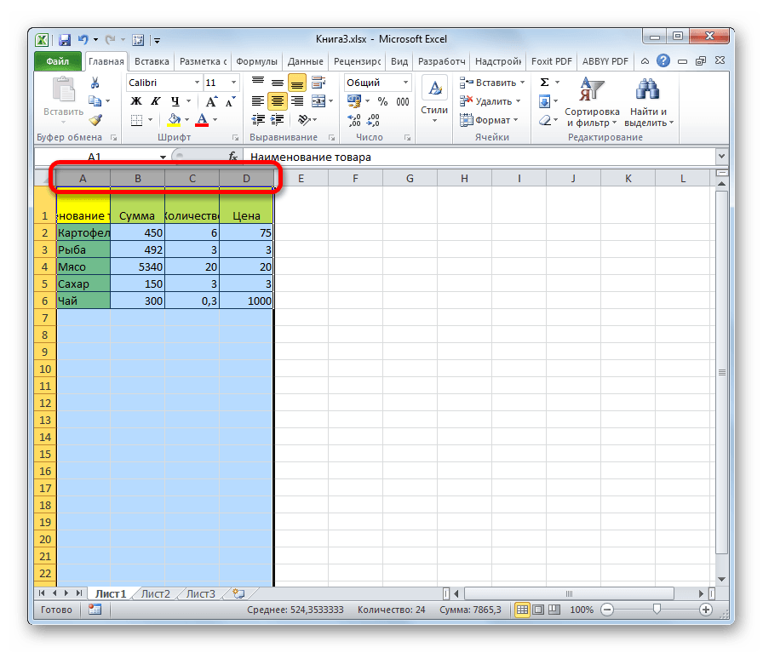Click the fill color bucket icon
Viewport: 763px width, 653px height.
point(174,120)
